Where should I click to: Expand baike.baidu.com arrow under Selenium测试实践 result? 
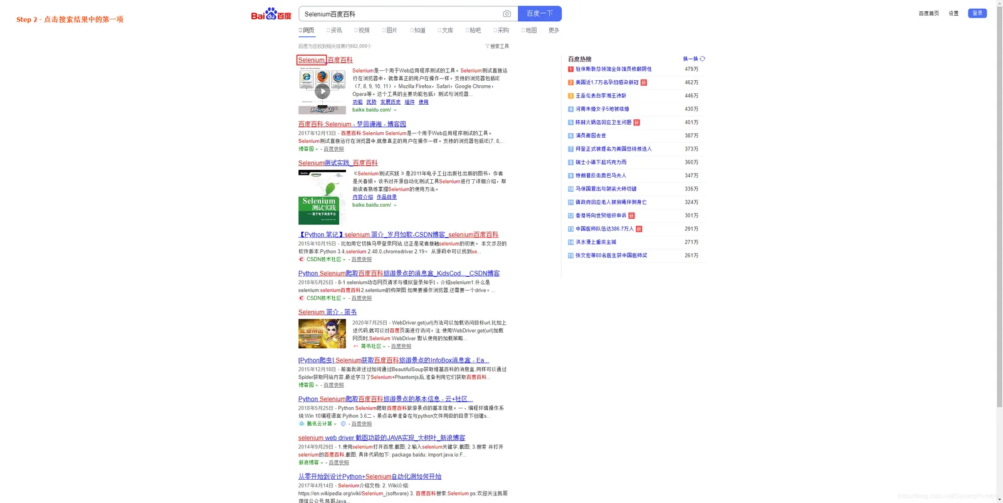395,205
